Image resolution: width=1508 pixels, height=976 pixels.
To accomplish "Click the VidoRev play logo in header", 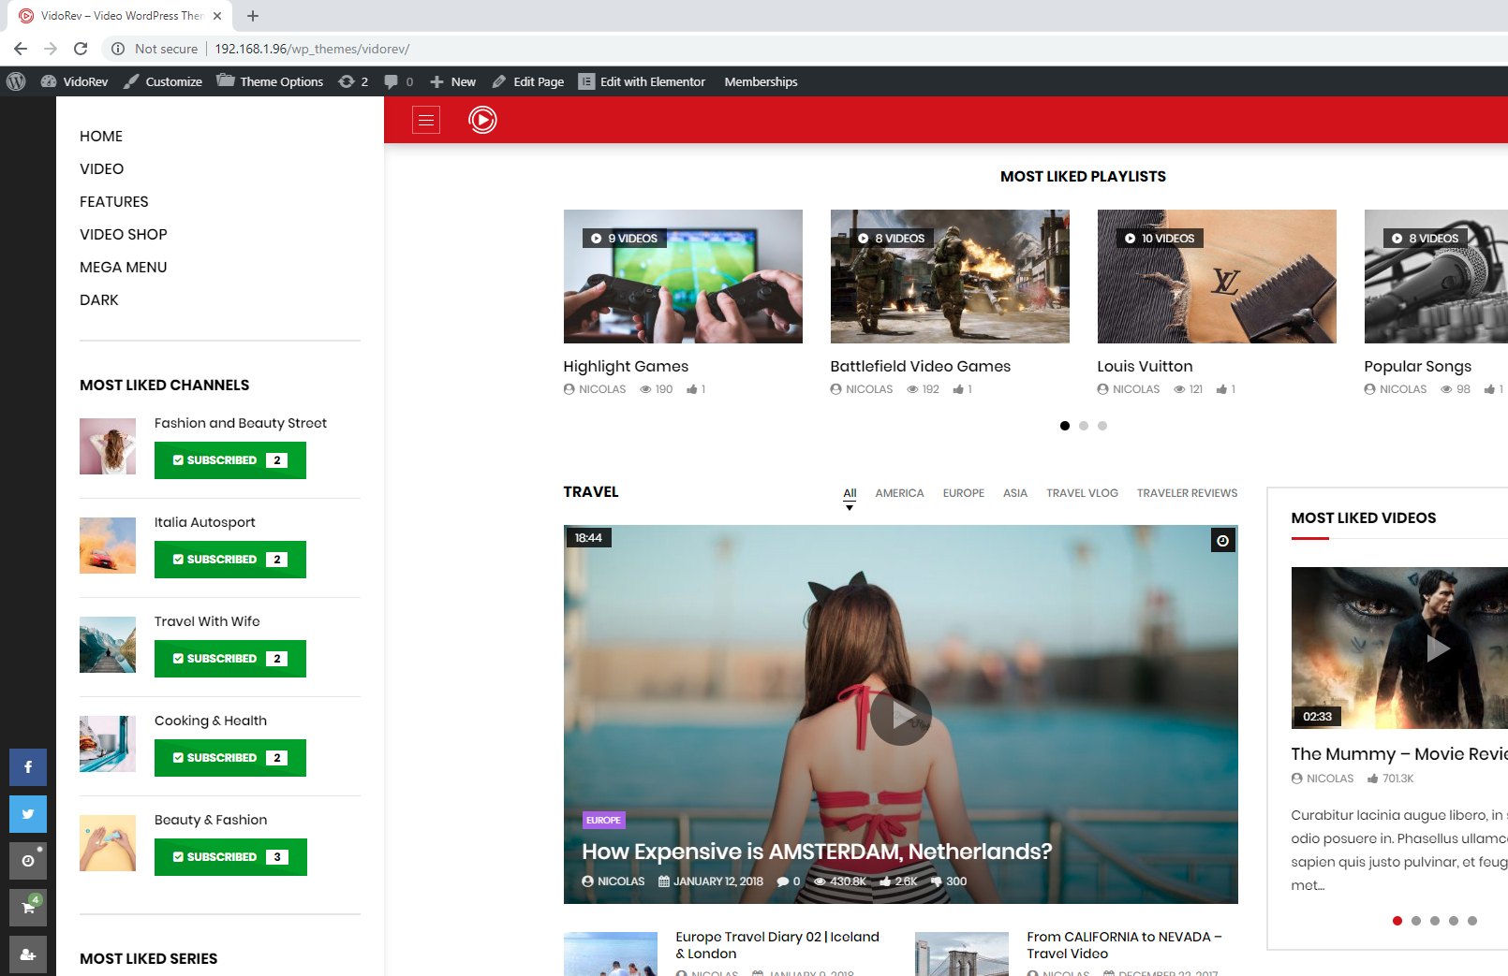I will pos(482,120).
